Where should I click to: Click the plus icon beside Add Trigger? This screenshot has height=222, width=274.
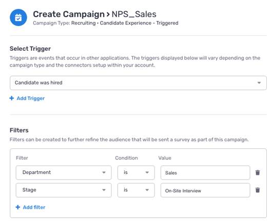pos(12,98)
